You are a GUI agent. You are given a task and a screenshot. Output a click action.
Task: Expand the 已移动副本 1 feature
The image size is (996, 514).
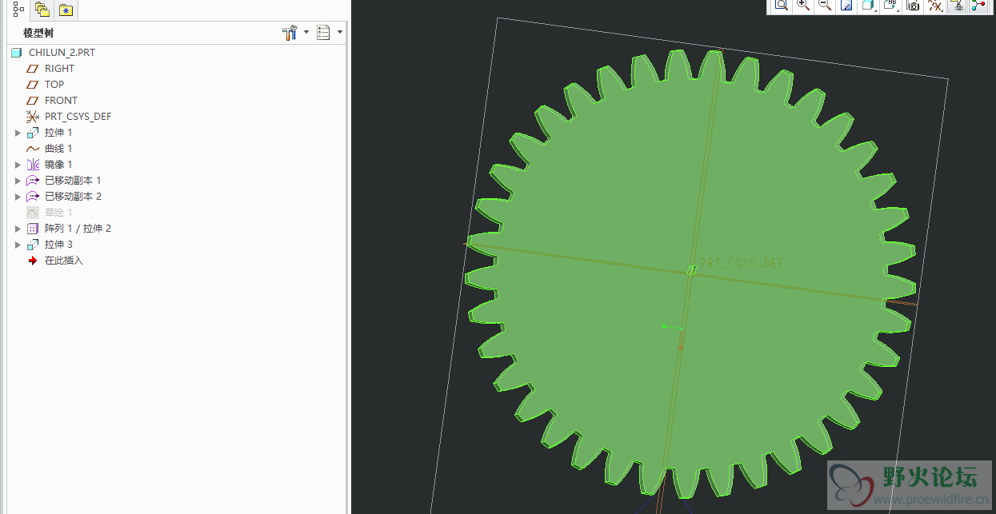click(x=18, y=181)
